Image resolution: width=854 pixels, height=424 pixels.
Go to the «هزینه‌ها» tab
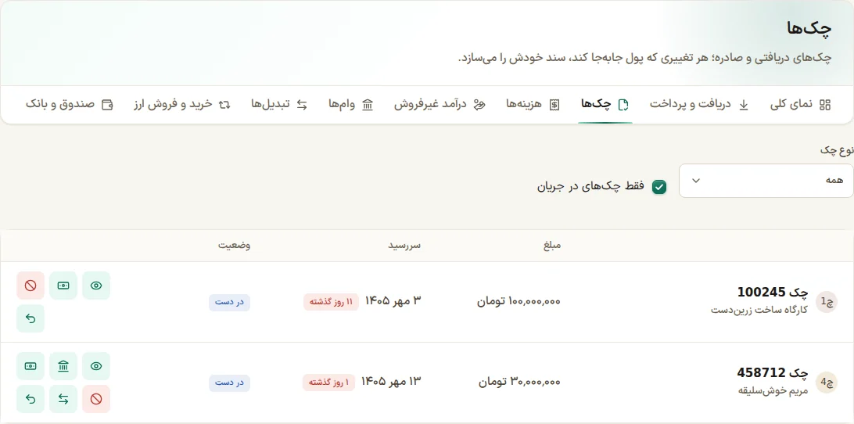tap(533, 105)
